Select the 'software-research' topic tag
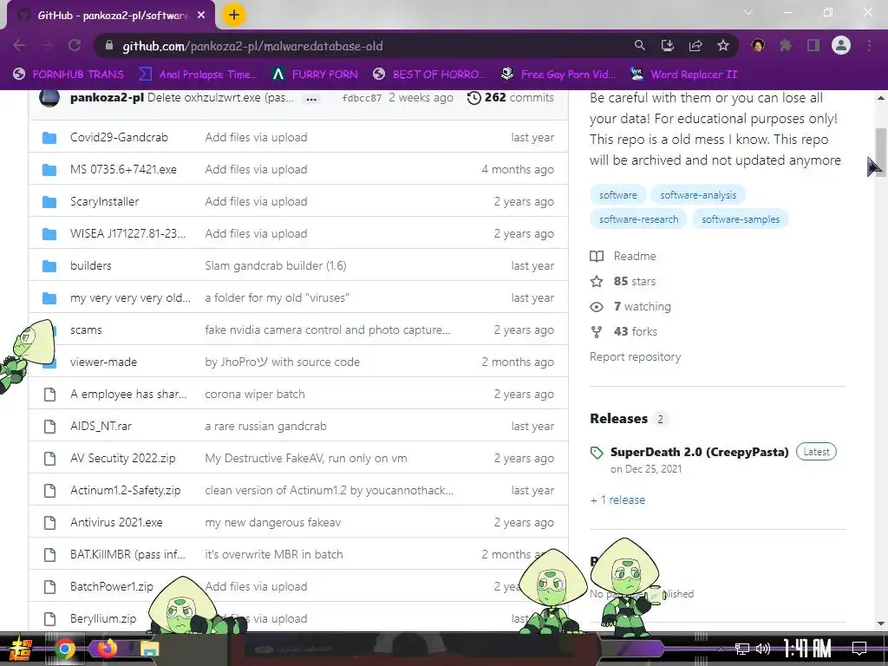 click(x=638, y=219)
